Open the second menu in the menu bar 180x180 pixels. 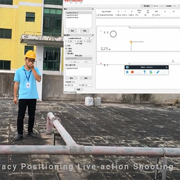point(71,3)
